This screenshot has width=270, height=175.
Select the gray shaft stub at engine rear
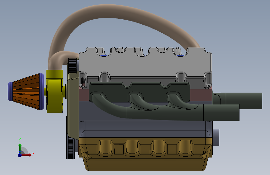coord(216,137)
